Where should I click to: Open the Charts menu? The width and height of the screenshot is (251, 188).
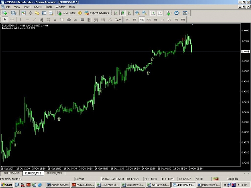click(38, 7)
